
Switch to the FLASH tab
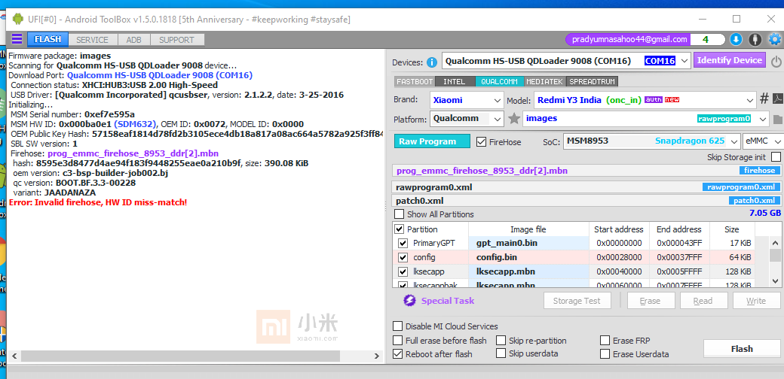point(47,39)
